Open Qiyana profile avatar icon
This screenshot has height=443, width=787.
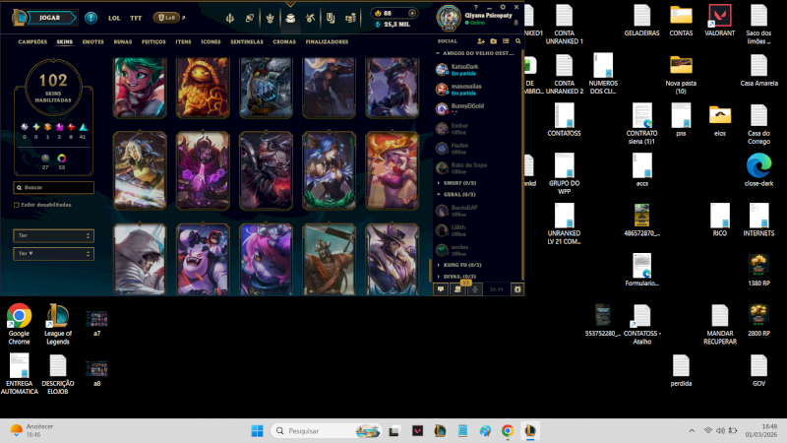(x=449, y=18)
